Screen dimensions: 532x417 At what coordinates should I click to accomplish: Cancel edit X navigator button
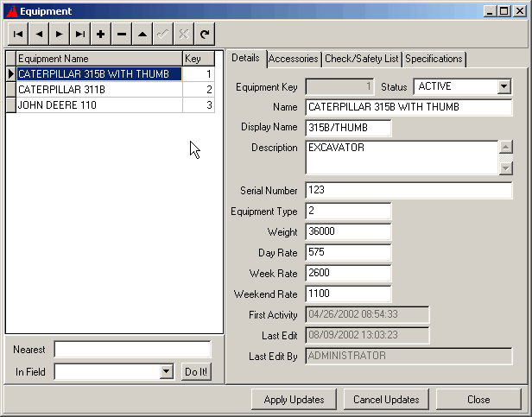pyautogui.click(x=184, y=34)
